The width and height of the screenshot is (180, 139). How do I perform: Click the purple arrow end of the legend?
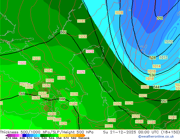click(x=7, y=135)
